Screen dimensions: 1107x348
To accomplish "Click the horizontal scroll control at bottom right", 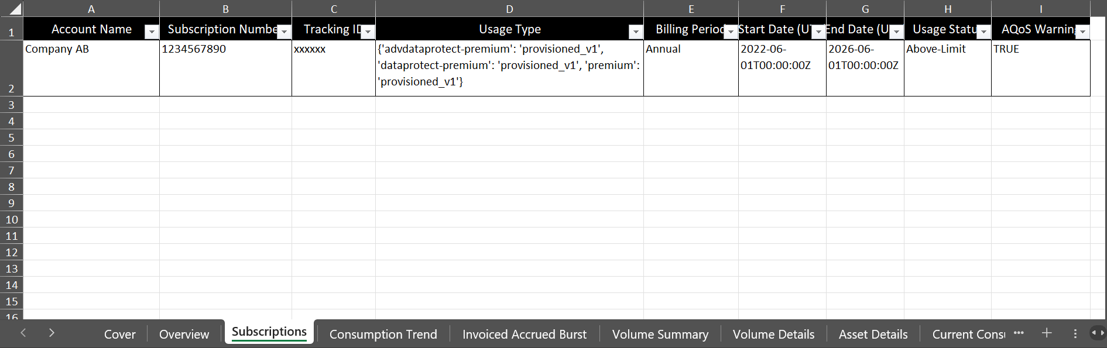I will click(1097, 333).
